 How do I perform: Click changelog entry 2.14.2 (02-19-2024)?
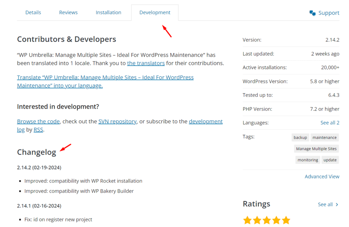pyautogui.click(x=39, y=168)
